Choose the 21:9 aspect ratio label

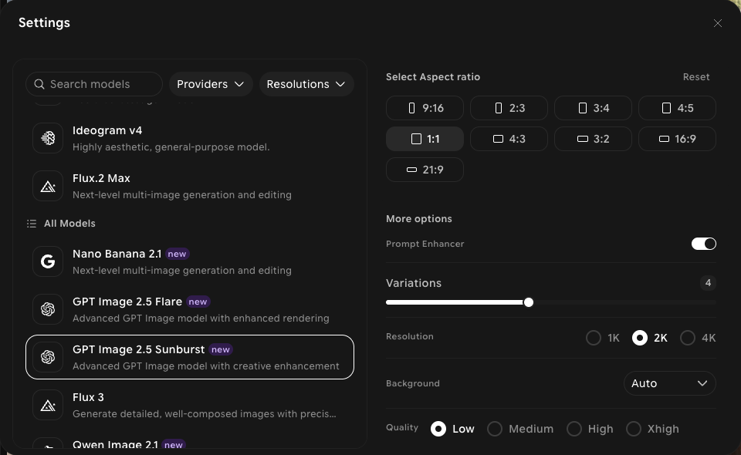tap(433, 170)
